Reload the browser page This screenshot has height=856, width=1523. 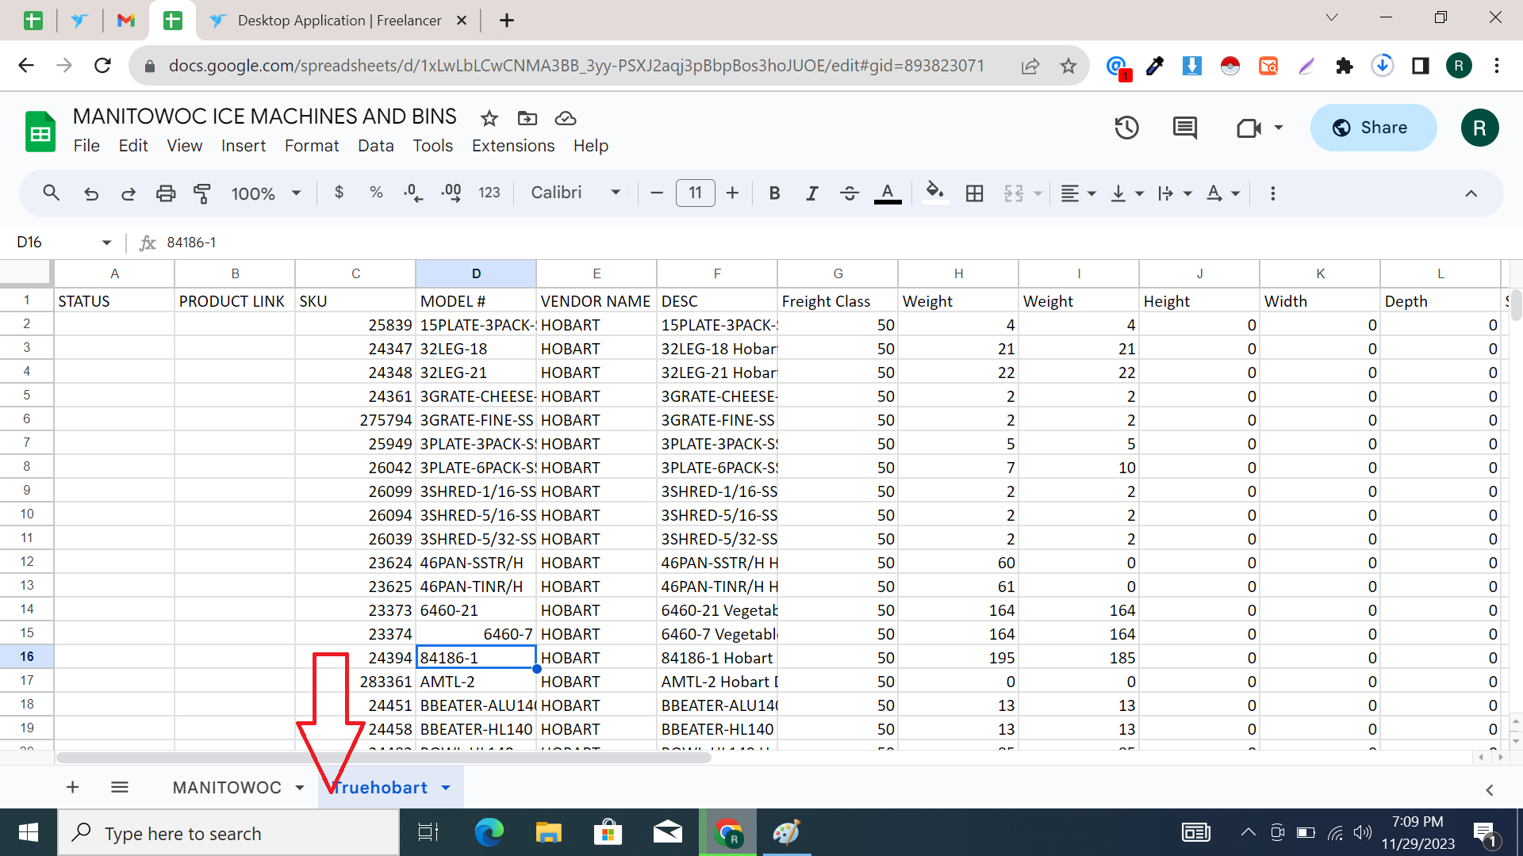102,65
